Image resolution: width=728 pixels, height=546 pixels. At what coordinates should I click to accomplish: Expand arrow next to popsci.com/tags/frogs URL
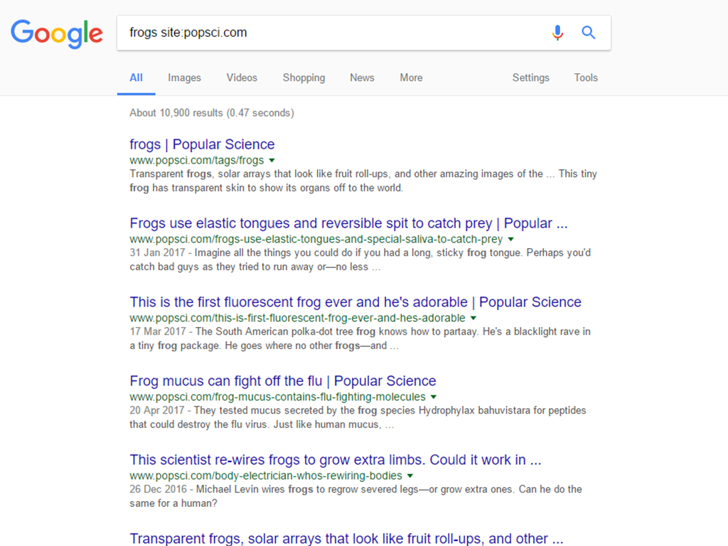[272, 161]
